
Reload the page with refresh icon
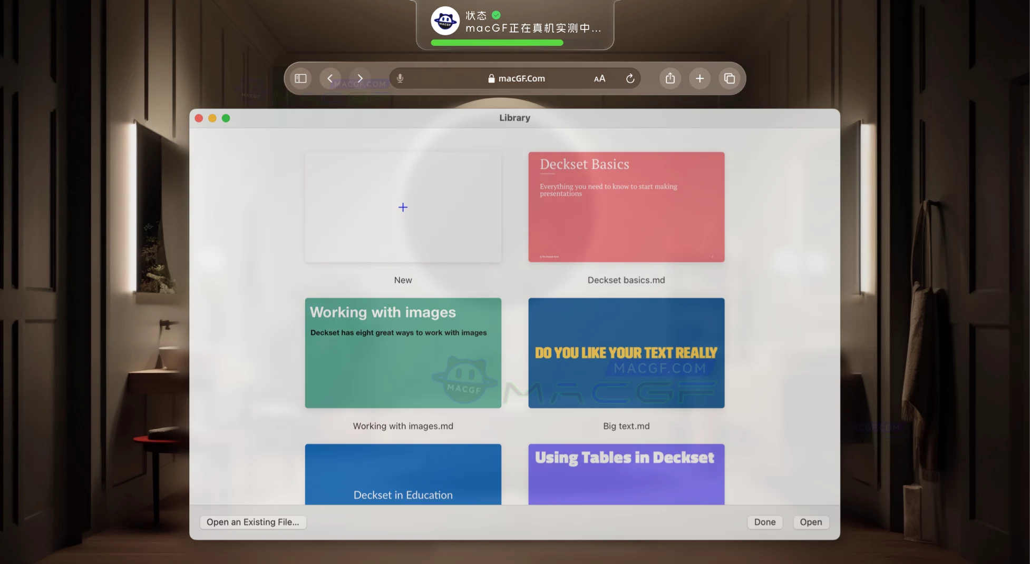630,78
